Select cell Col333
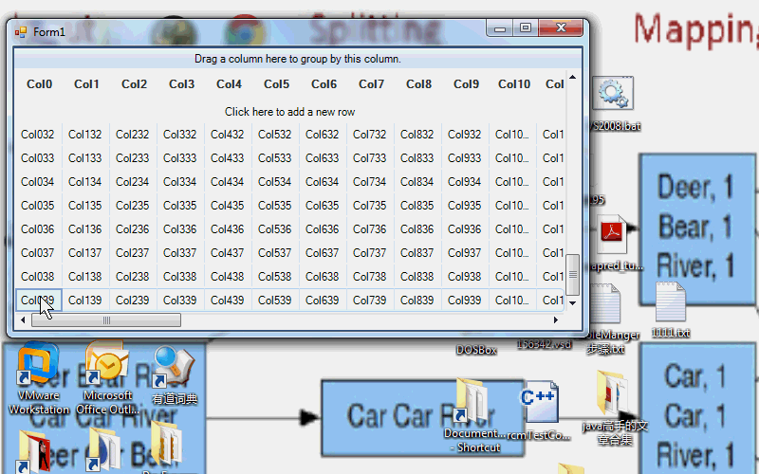The width and height of the screenshot is (759, 474). 179,157
